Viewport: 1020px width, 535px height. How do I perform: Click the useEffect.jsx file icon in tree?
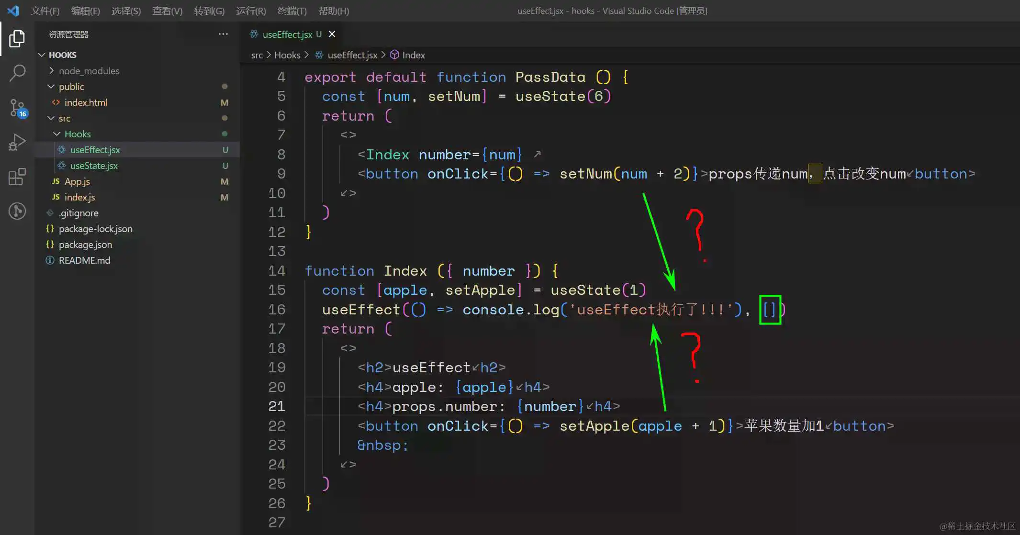pyautogui.click(x=62, y=150)
